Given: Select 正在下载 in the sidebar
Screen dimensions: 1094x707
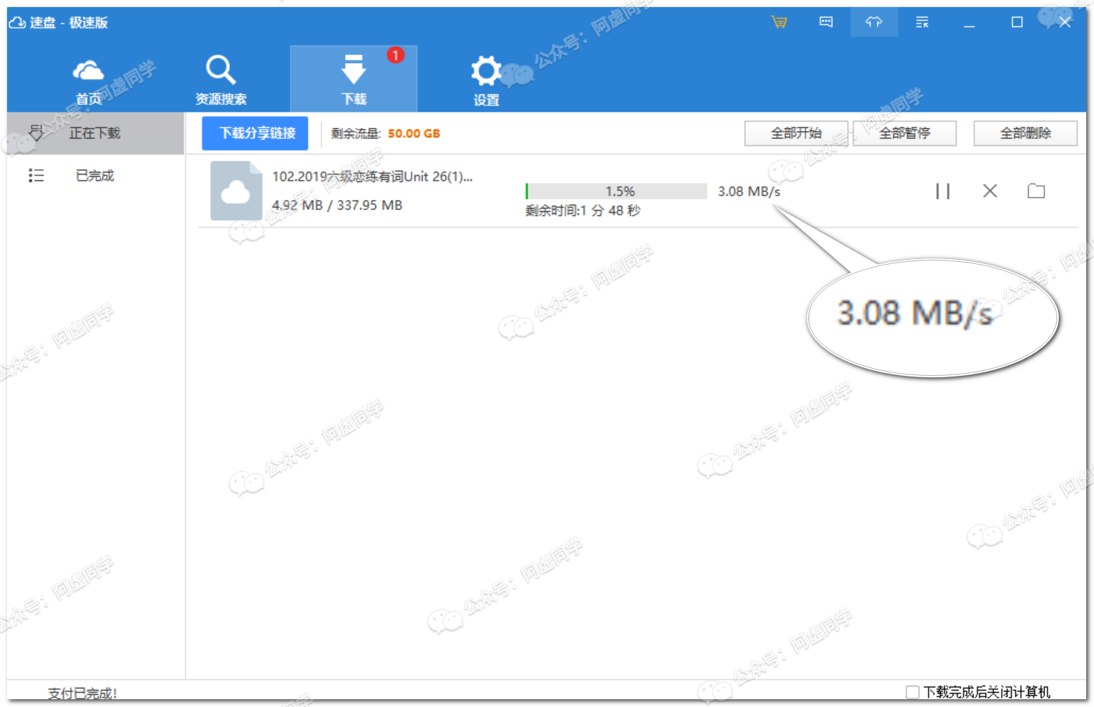Looking at the screenshot, I should coord(95,133).
